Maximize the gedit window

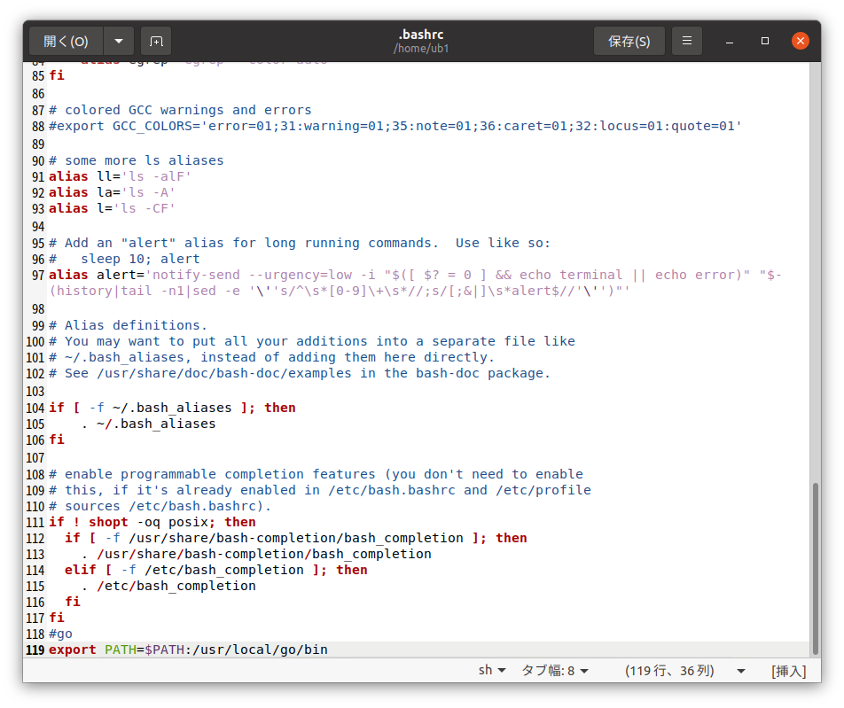pos(765,41)
